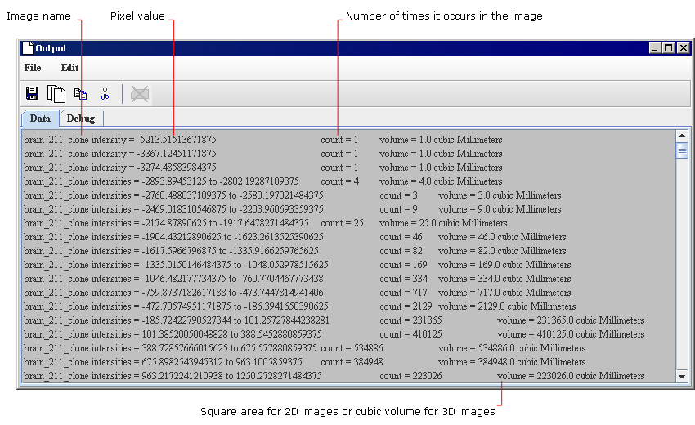Image resolution: width=695 pixels, height=425 pixels.
Task: Open the Edit menu
Action: pos(69,68)
